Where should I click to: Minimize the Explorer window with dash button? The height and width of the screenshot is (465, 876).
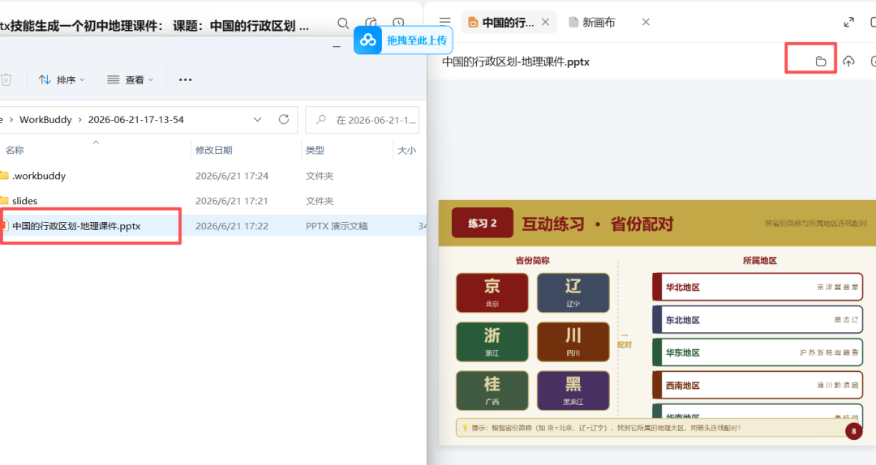click(x=337, y=47)
